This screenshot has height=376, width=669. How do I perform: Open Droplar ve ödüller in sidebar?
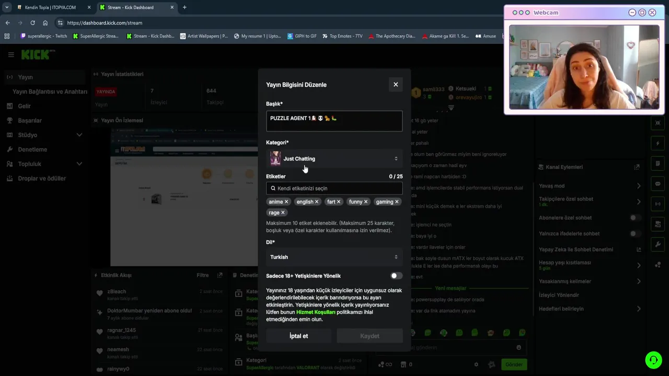tap(43, 179)
